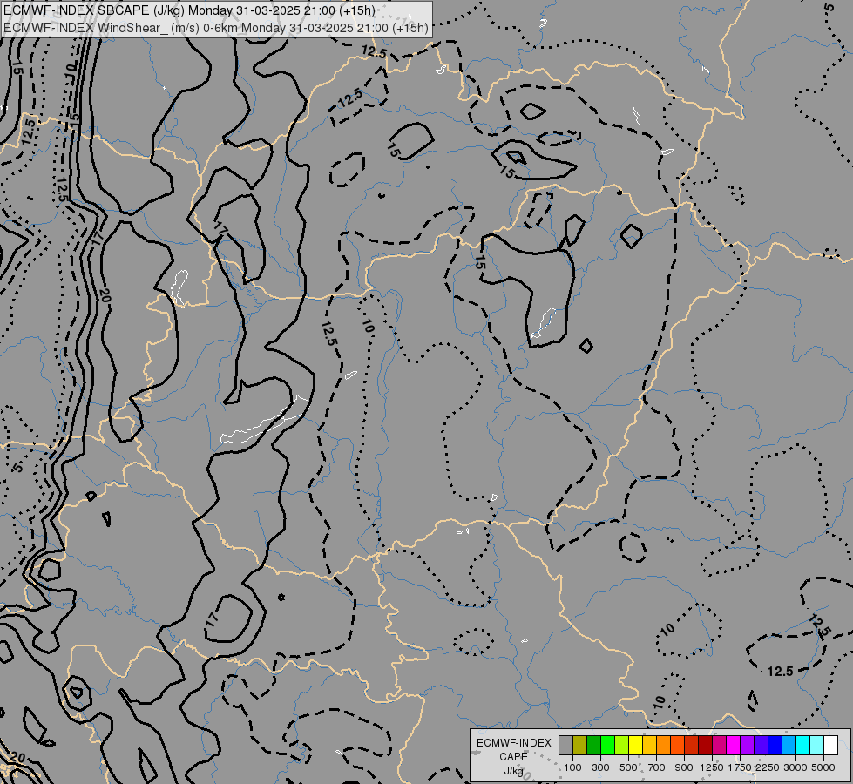Viewport: 853px width, 784px height.
Task: Click the orange swatch right of 700
Action: click(x=663, y=745)
